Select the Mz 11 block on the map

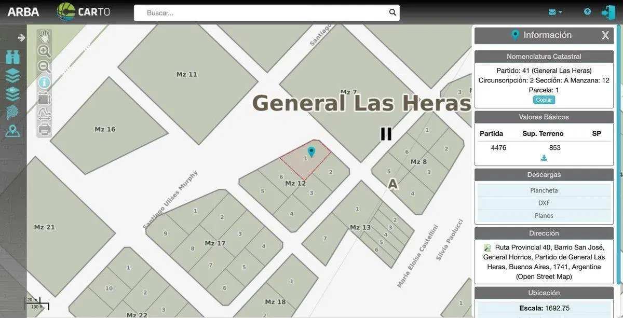click(187, 74)
